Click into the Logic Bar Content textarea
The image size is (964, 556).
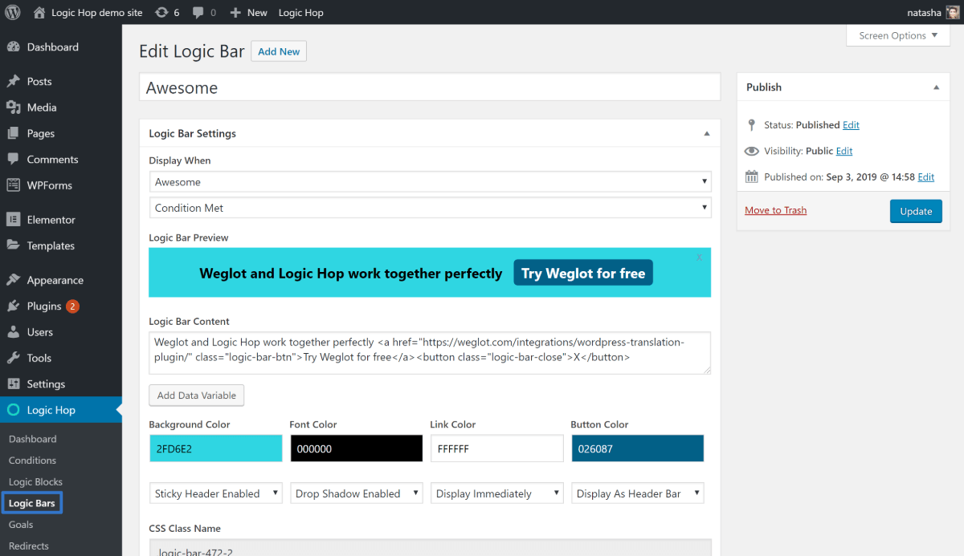430,352
